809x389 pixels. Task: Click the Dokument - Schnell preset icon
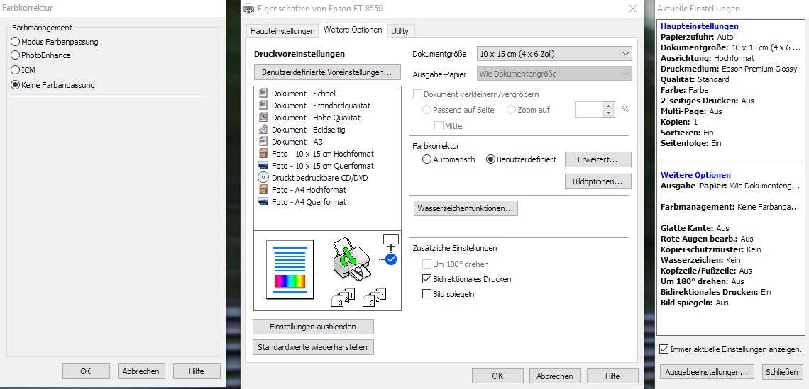(x=263, y=94)
